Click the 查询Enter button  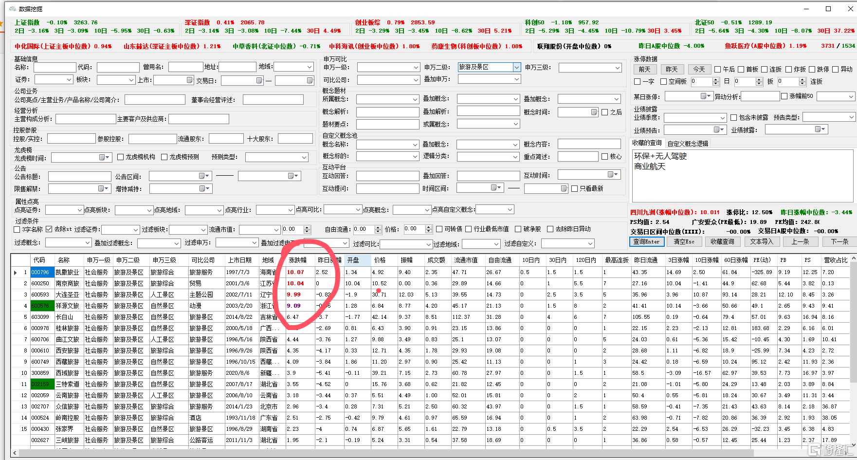(646, 241)
